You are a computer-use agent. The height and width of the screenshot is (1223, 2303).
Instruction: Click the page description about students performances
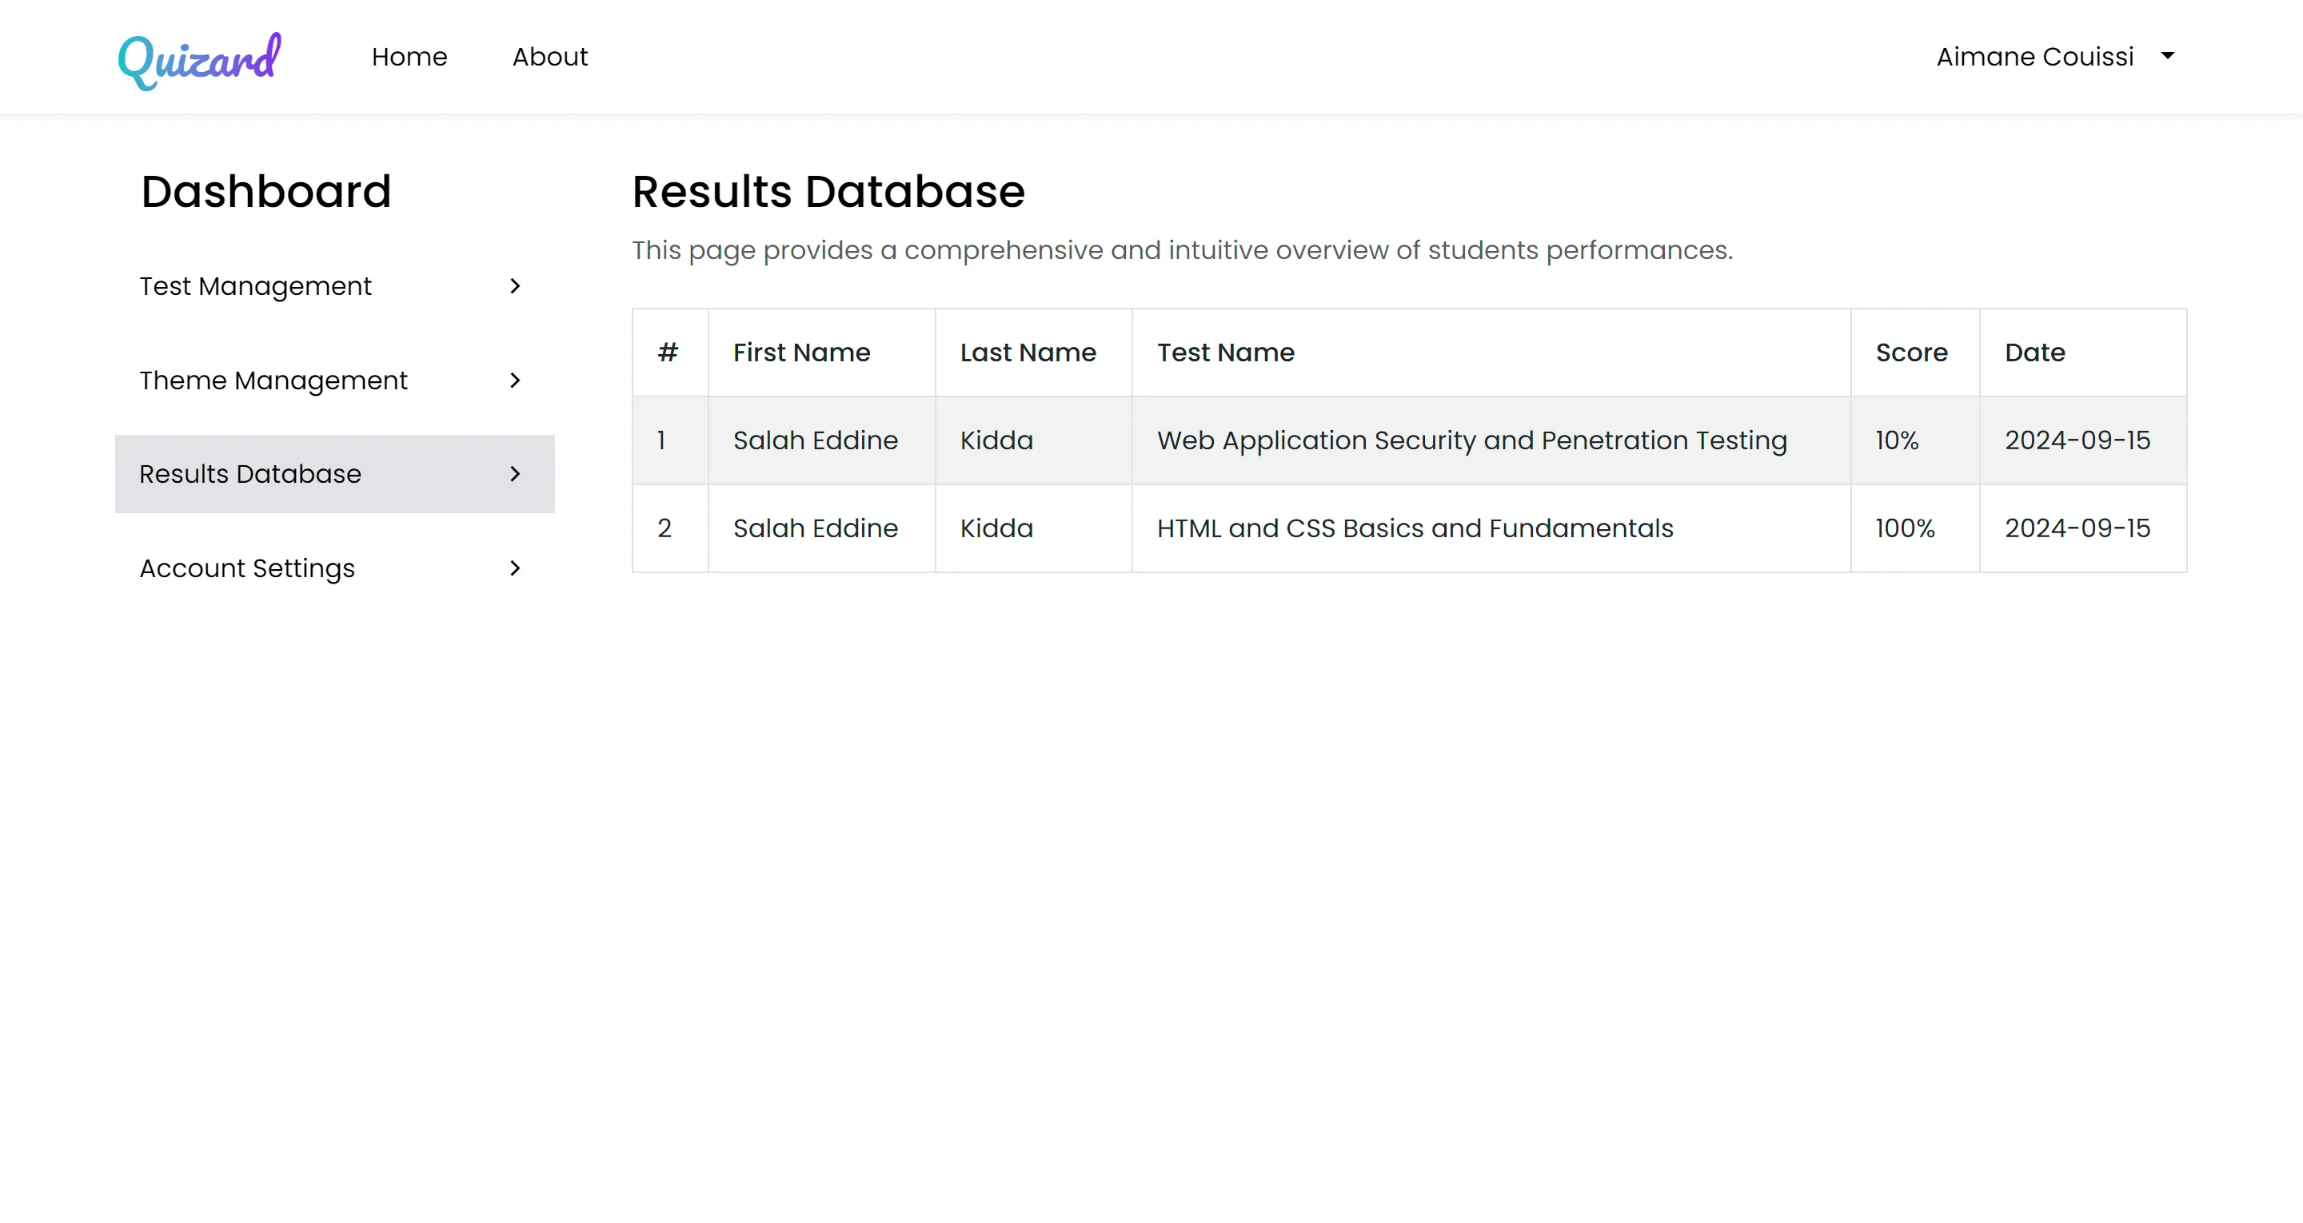coord(1182,250)
